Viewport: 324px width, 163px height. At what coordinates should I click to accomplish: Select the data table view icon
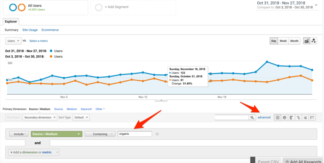278,117
